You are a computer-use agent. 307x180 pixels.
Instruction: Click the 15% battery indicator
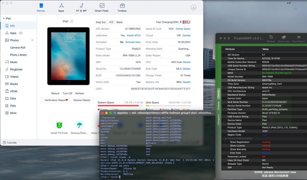pos(187,22)
